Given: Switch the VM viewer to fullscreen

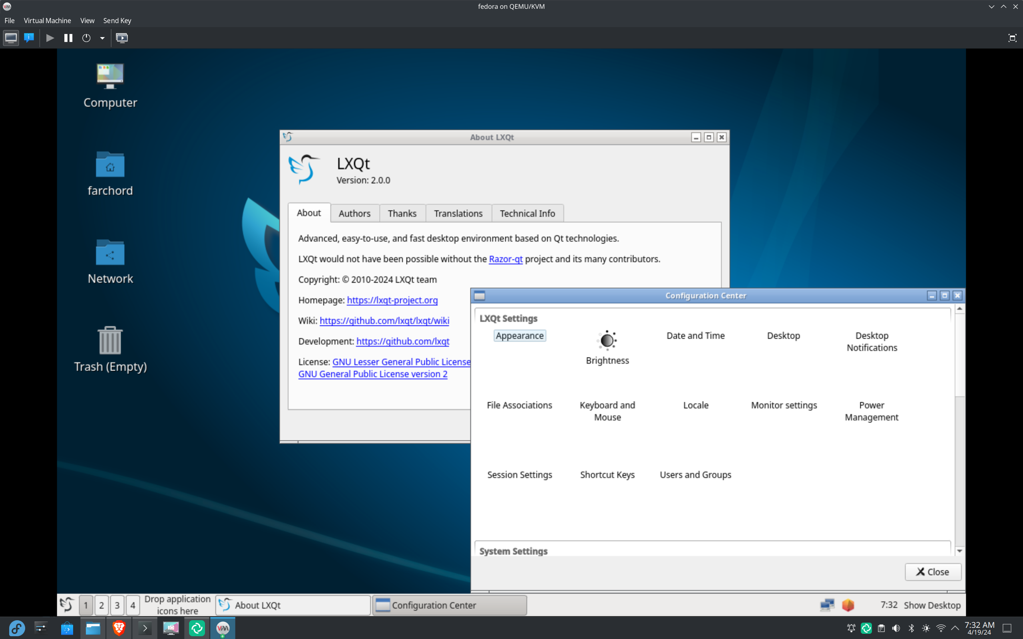Looking at the screenshot, I should 1013,38.
